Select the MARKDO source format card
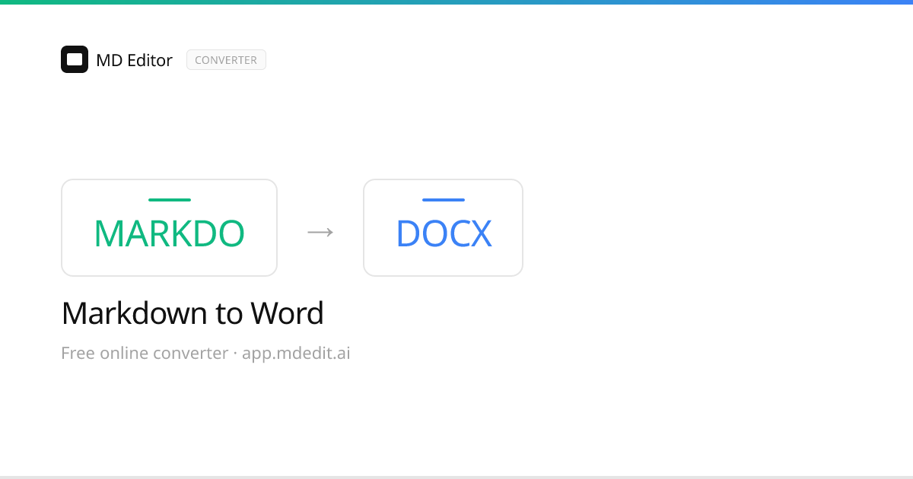 [x=169, y=227]
